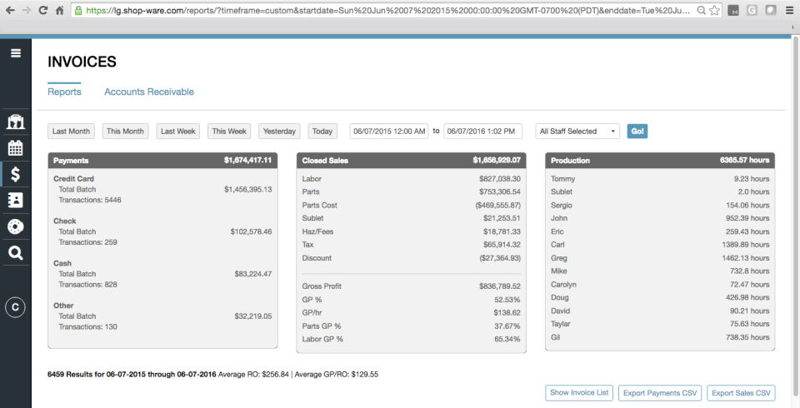Click Gil's 738.35 hours value

(747, 337)
